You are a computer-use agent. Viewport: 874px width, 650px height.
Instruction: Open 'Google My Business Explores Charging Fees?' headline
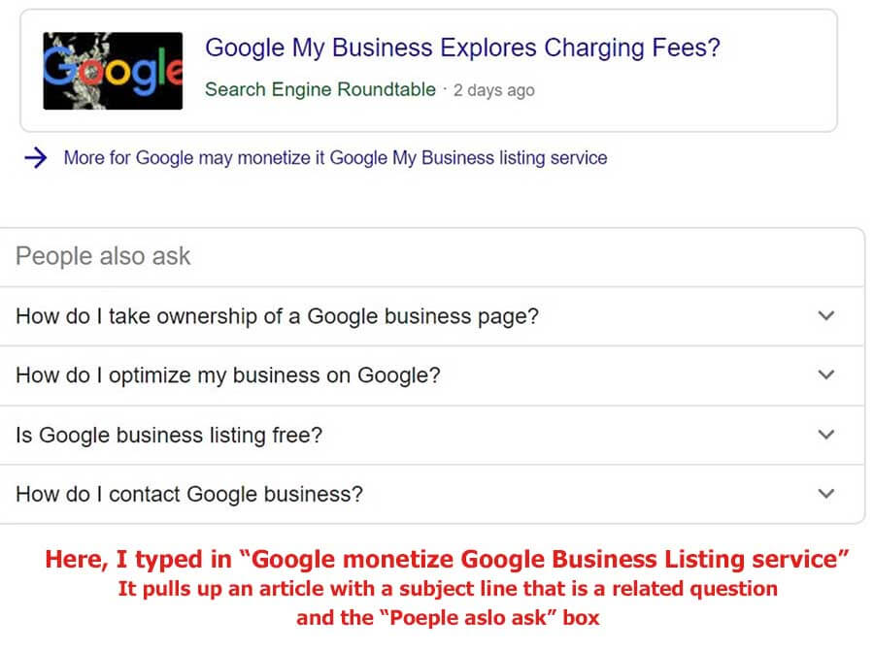click(462, 48)
